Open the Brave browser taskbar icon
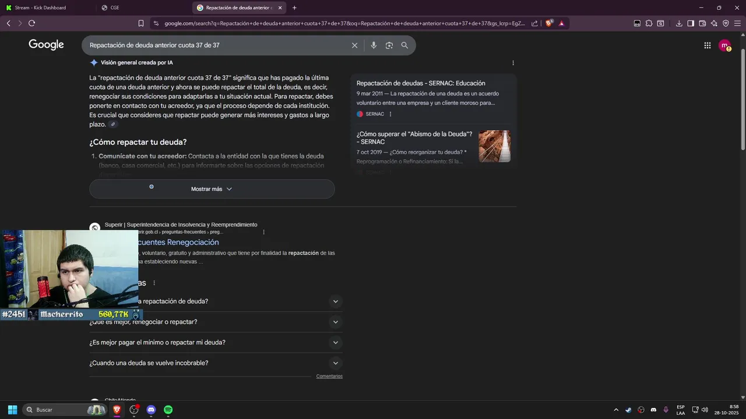Screen dimensions: 746x419 coord(117,410)
